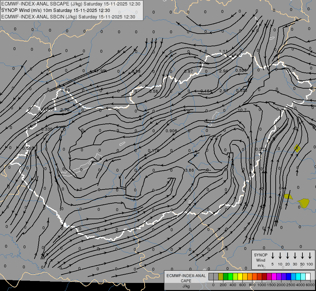Select the pure yellow CAPE legend swatch
Image resolution: width=316 pixels, height=291 pixels.
pyautogui.click(x=240, y=276)
